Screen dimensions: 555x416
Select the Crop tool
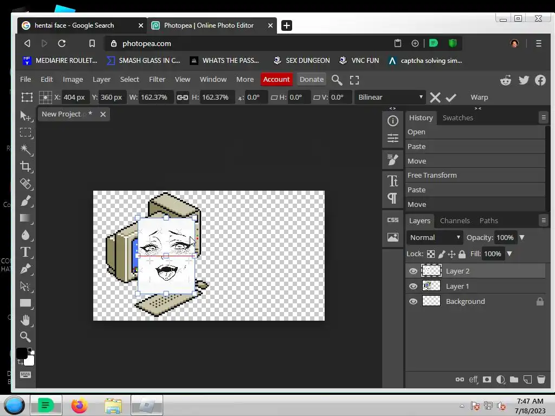click(25, 167)
